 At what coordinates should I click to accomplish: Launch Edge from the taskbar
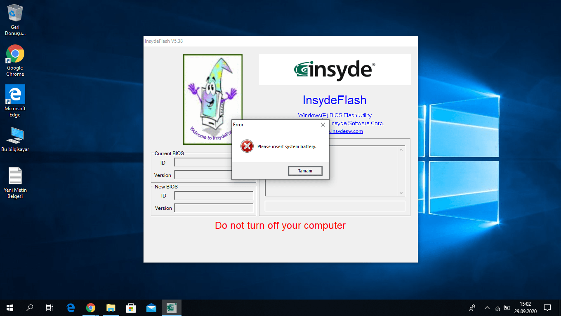pos(71,308)
